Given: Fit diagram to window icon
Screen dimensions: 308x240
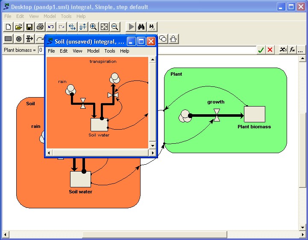Looking at the screenshot, I should (x=104, y=27).
